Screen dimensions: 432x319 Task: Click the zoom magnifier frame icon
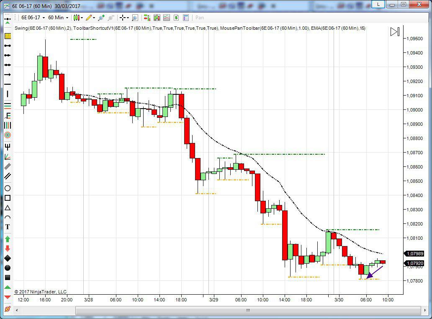click(x=135, y=18)
